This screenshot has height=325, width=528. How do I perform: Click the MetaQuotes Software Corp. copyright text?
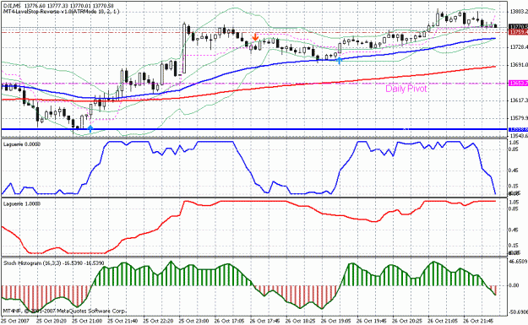click(65, 311)
